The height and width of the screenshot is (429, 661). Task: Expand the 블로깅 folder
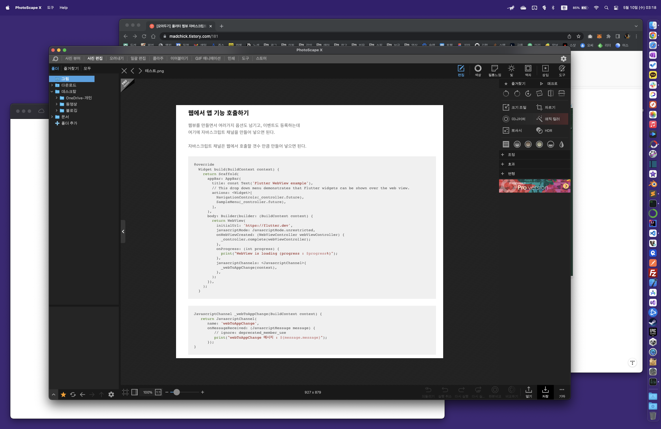(57, 111)
